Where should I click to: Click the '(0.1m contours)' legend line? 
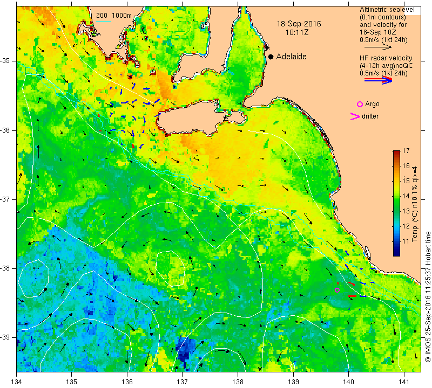[x=383, y=17]
